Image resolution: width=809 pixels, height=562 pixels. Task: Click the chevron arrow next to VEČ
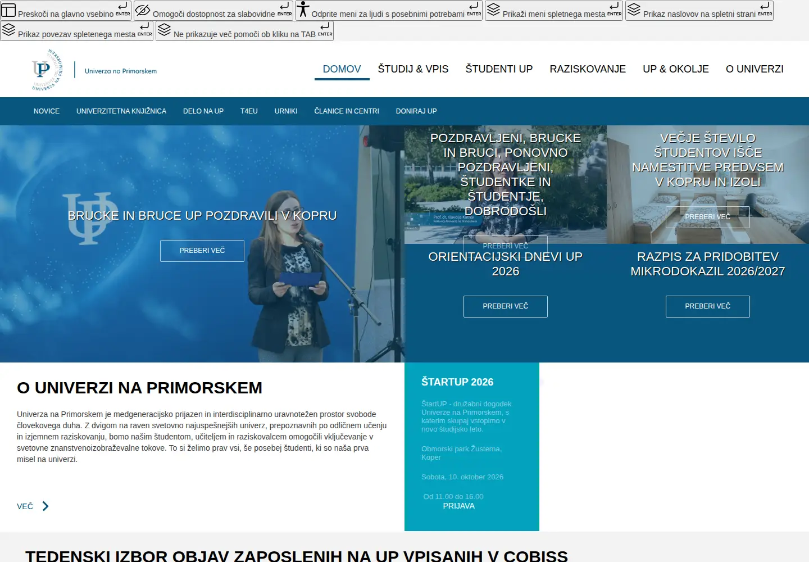[x=46, y=506]
